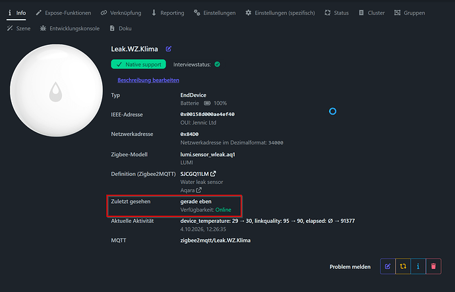Click the 4.10.2026, 12:26:35 timestamp

click(x=203, y=229)
